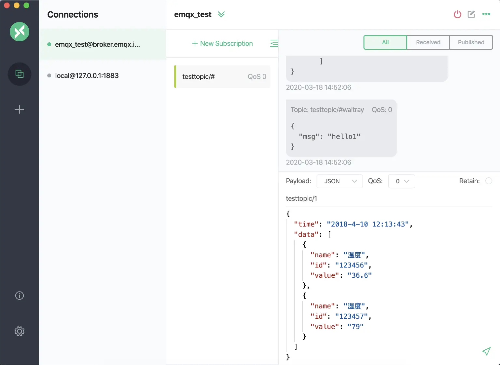Open the ellipsis more-options menu
Viewport: 500px width, 365px height.
[486, 14]
